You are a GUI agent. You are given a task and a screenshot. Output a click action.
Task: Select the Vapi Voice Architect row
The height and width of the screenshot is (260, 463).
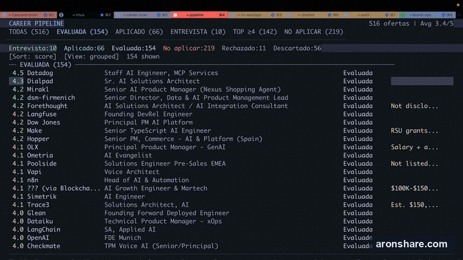pos(231,172)
